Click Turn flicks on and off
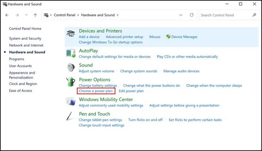Viewport: 262px width, 151px height. coord(145,120)
